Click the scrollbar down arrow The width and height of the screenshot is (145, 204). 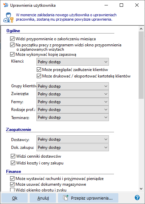click(x=141, y=188)
